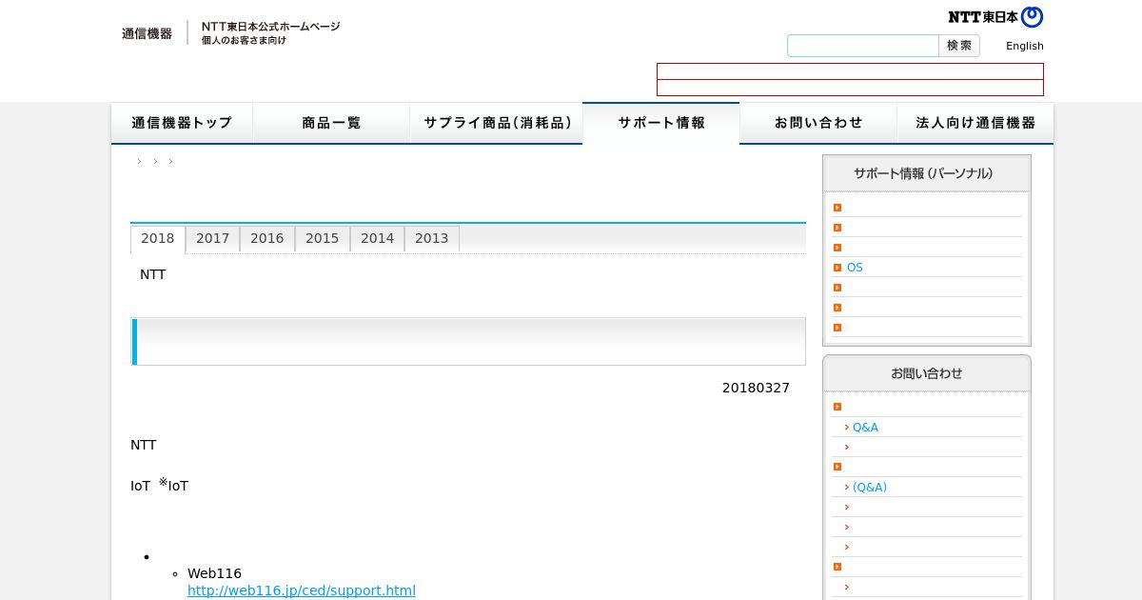Select the 2014 year tab
The height and width of the screenshot is (600, 1142).
(x=378, y=239)
